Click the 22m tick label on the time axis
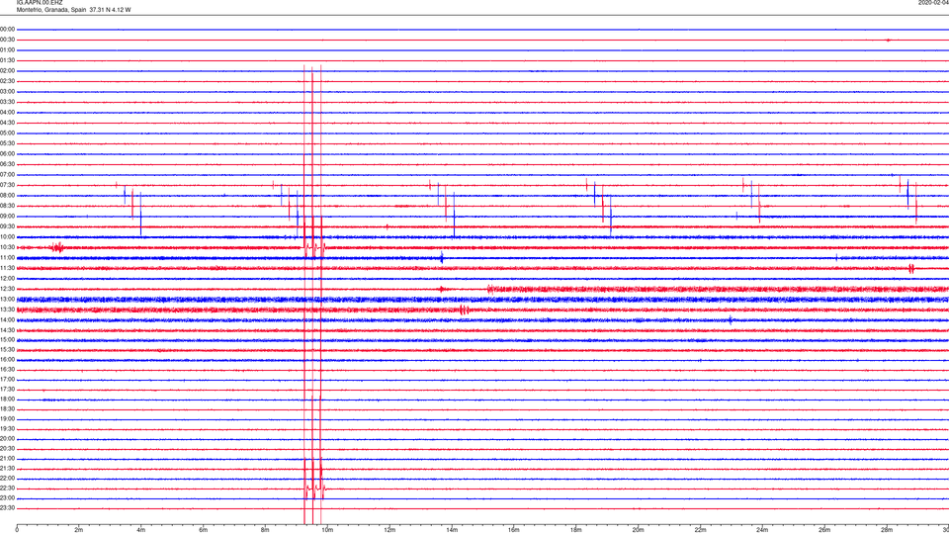The width and height of the screenshot is (949, 534). [700, 530]
